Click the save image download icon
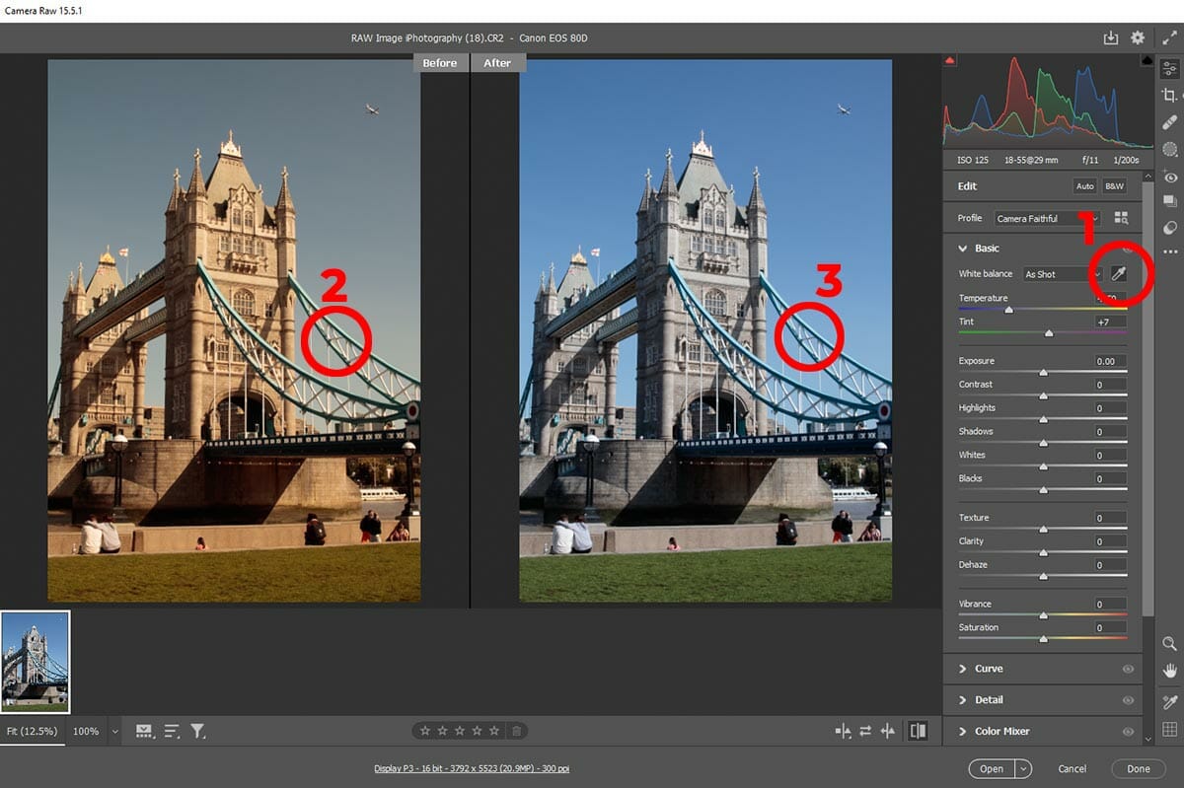 (x=1111, y=37)
